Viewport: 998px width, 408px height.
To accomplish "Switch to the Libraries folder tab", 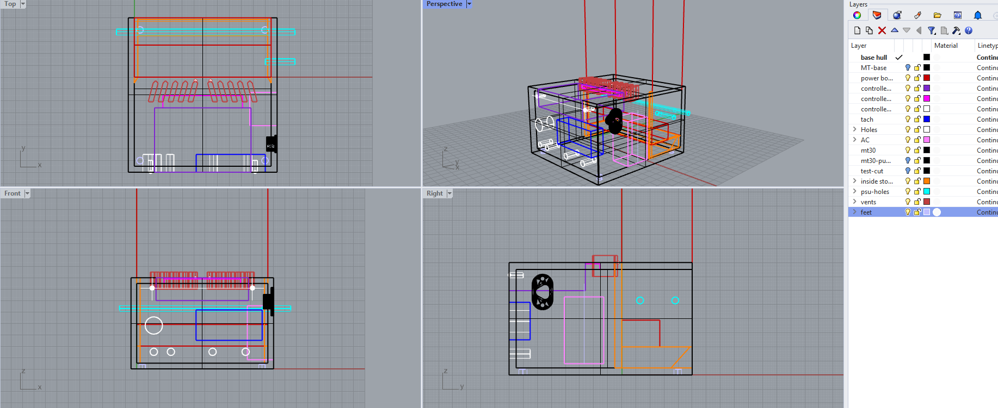I will 937,15.
